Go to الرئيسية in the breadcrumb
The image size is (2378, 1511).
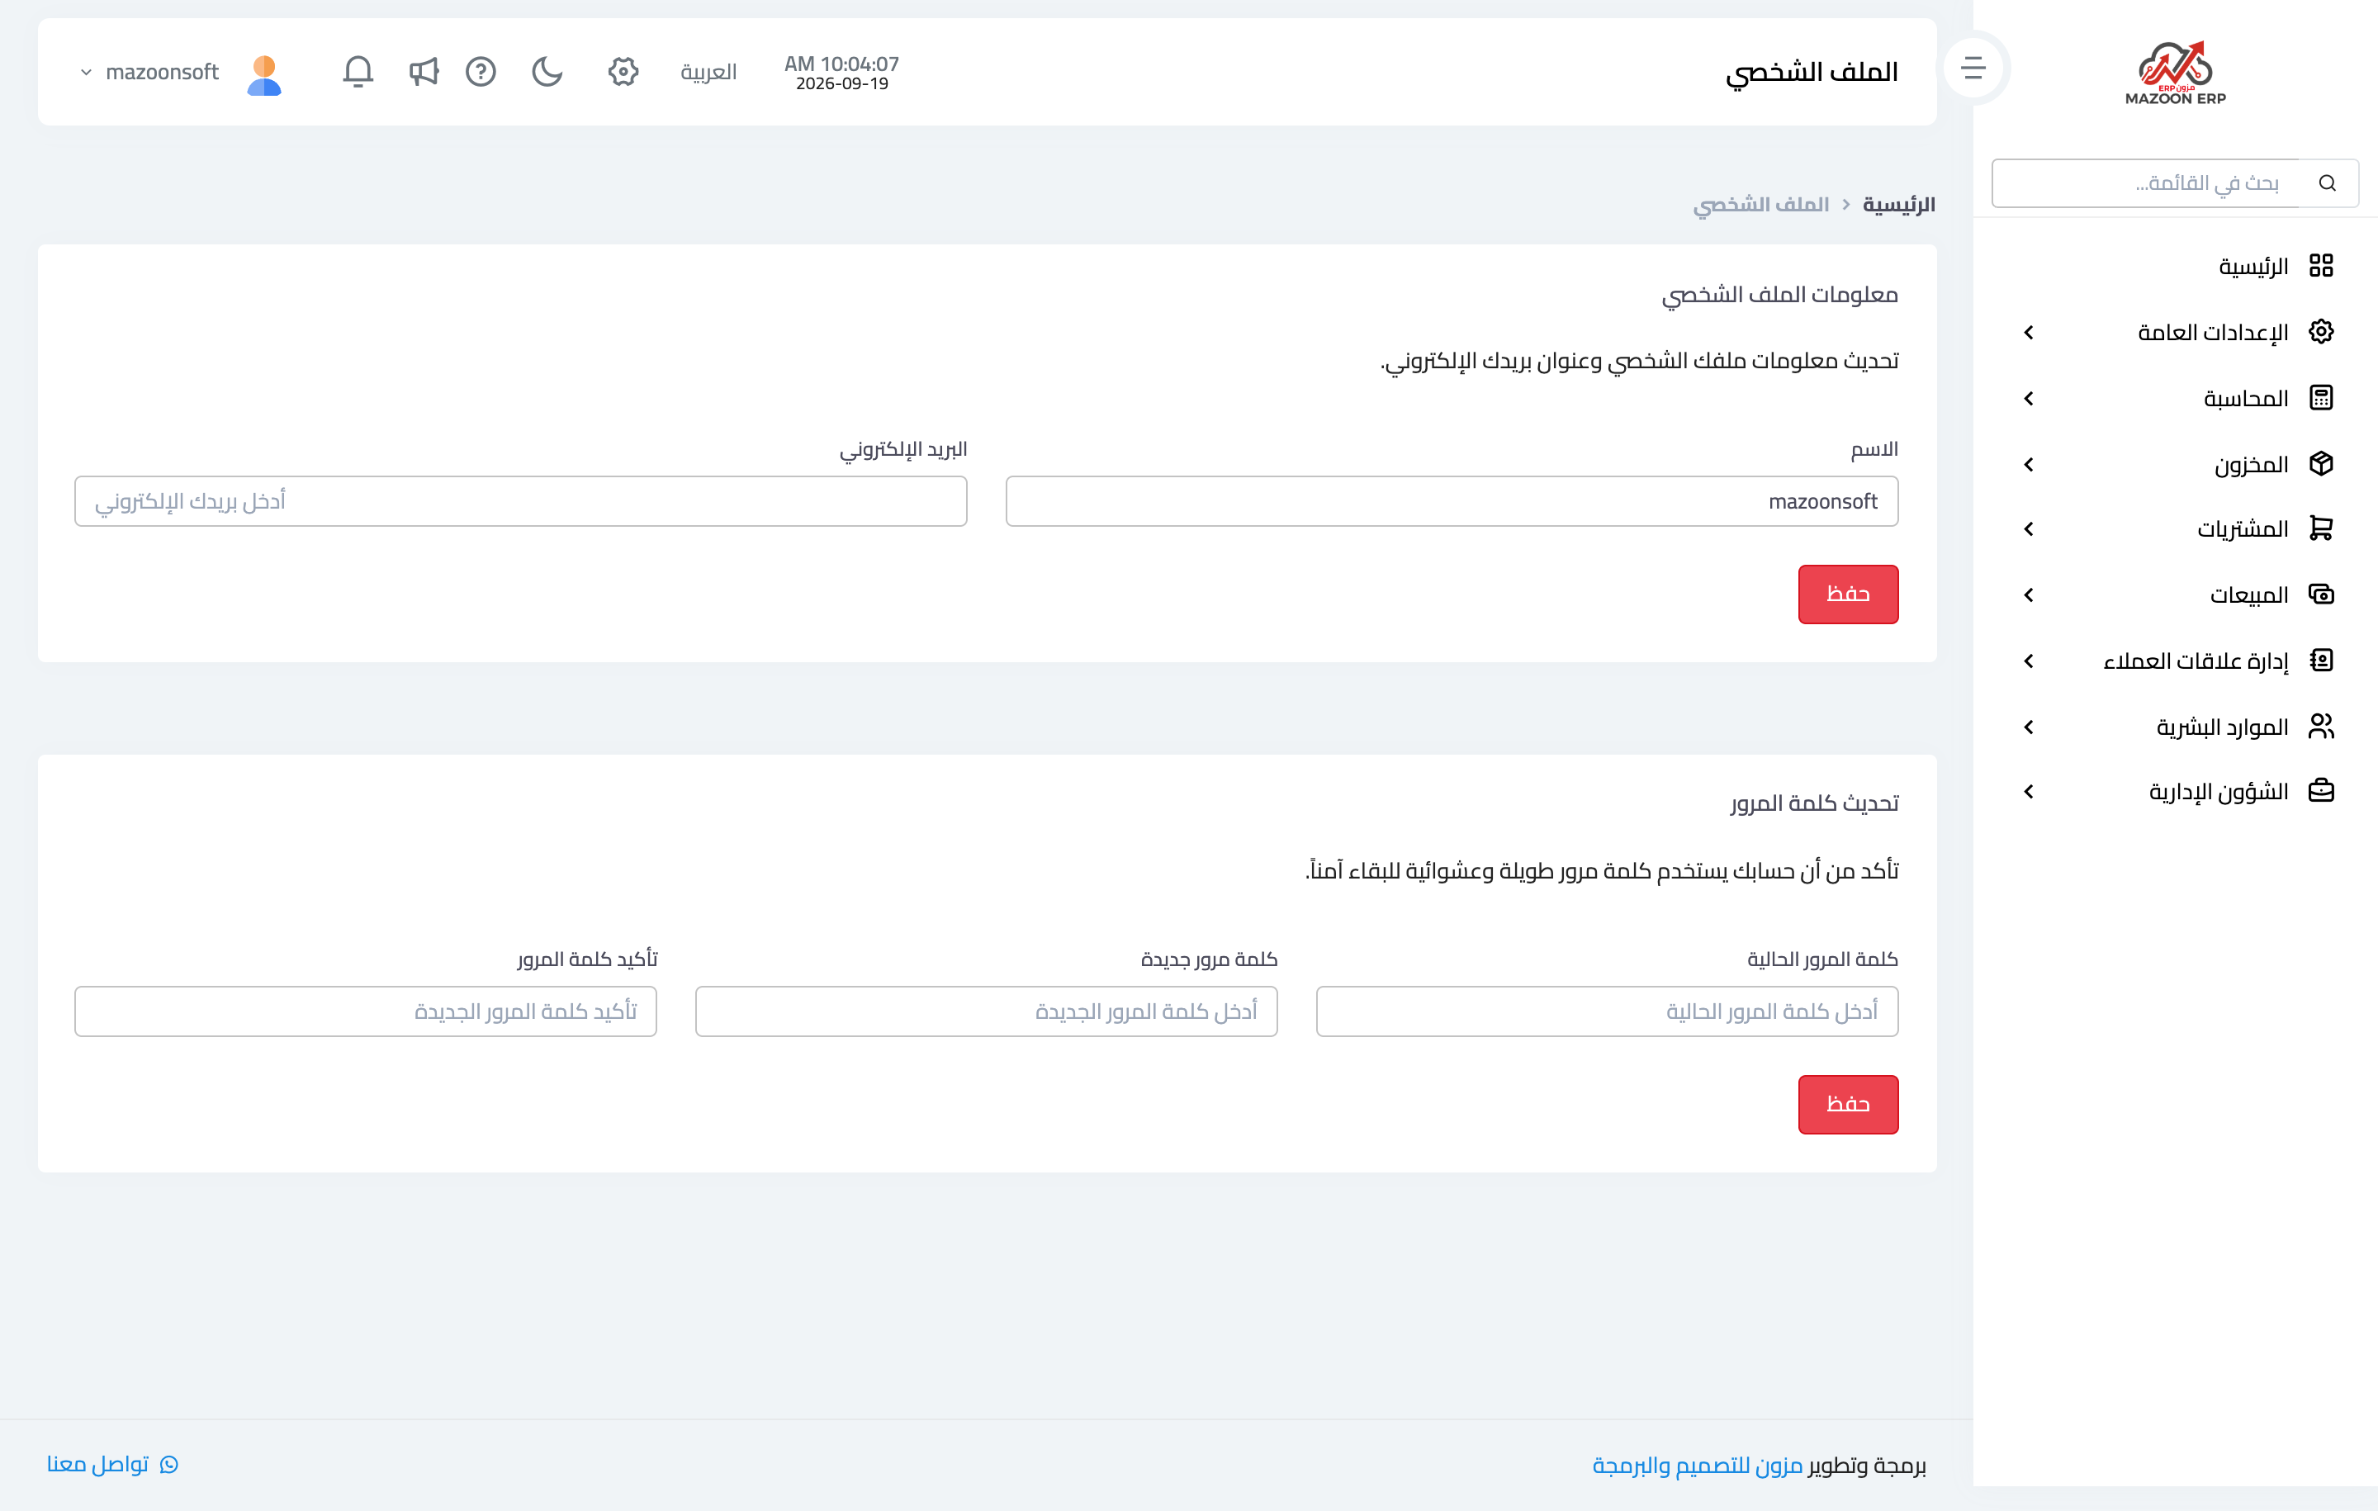(x=1898, y=205)
